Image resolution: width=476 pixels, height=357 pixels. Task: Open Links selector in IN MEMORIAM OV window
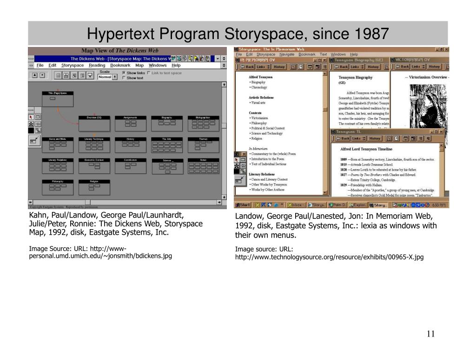263,67
